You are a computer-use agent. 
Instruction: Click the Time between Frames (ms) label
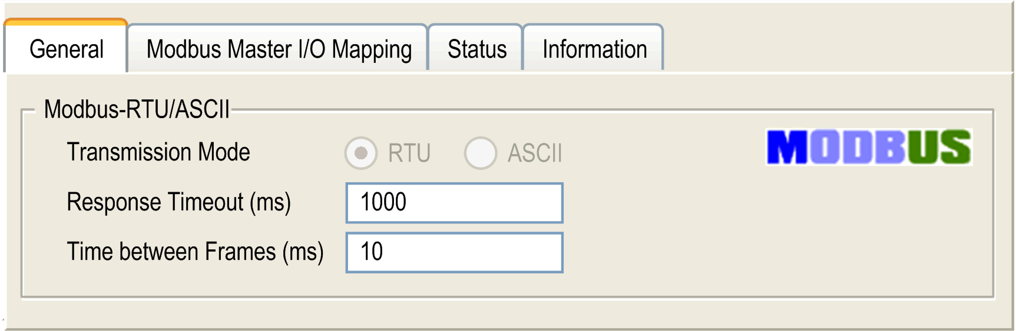tap(196, 252)
